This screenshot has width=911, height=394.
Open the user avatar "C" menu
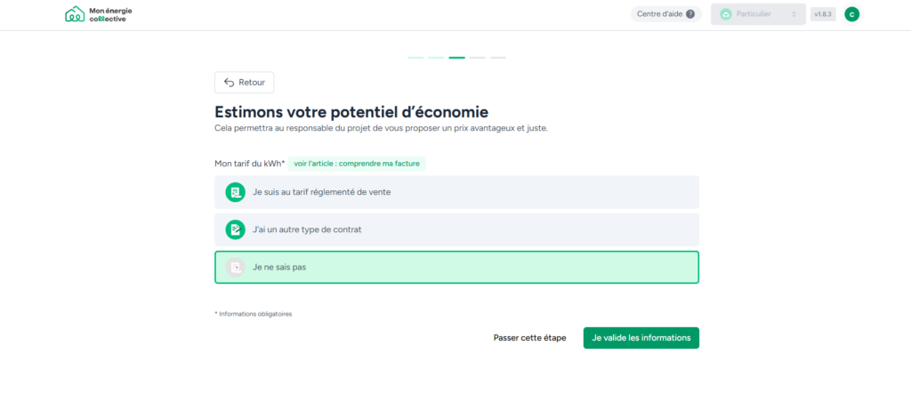pos(851,14)
